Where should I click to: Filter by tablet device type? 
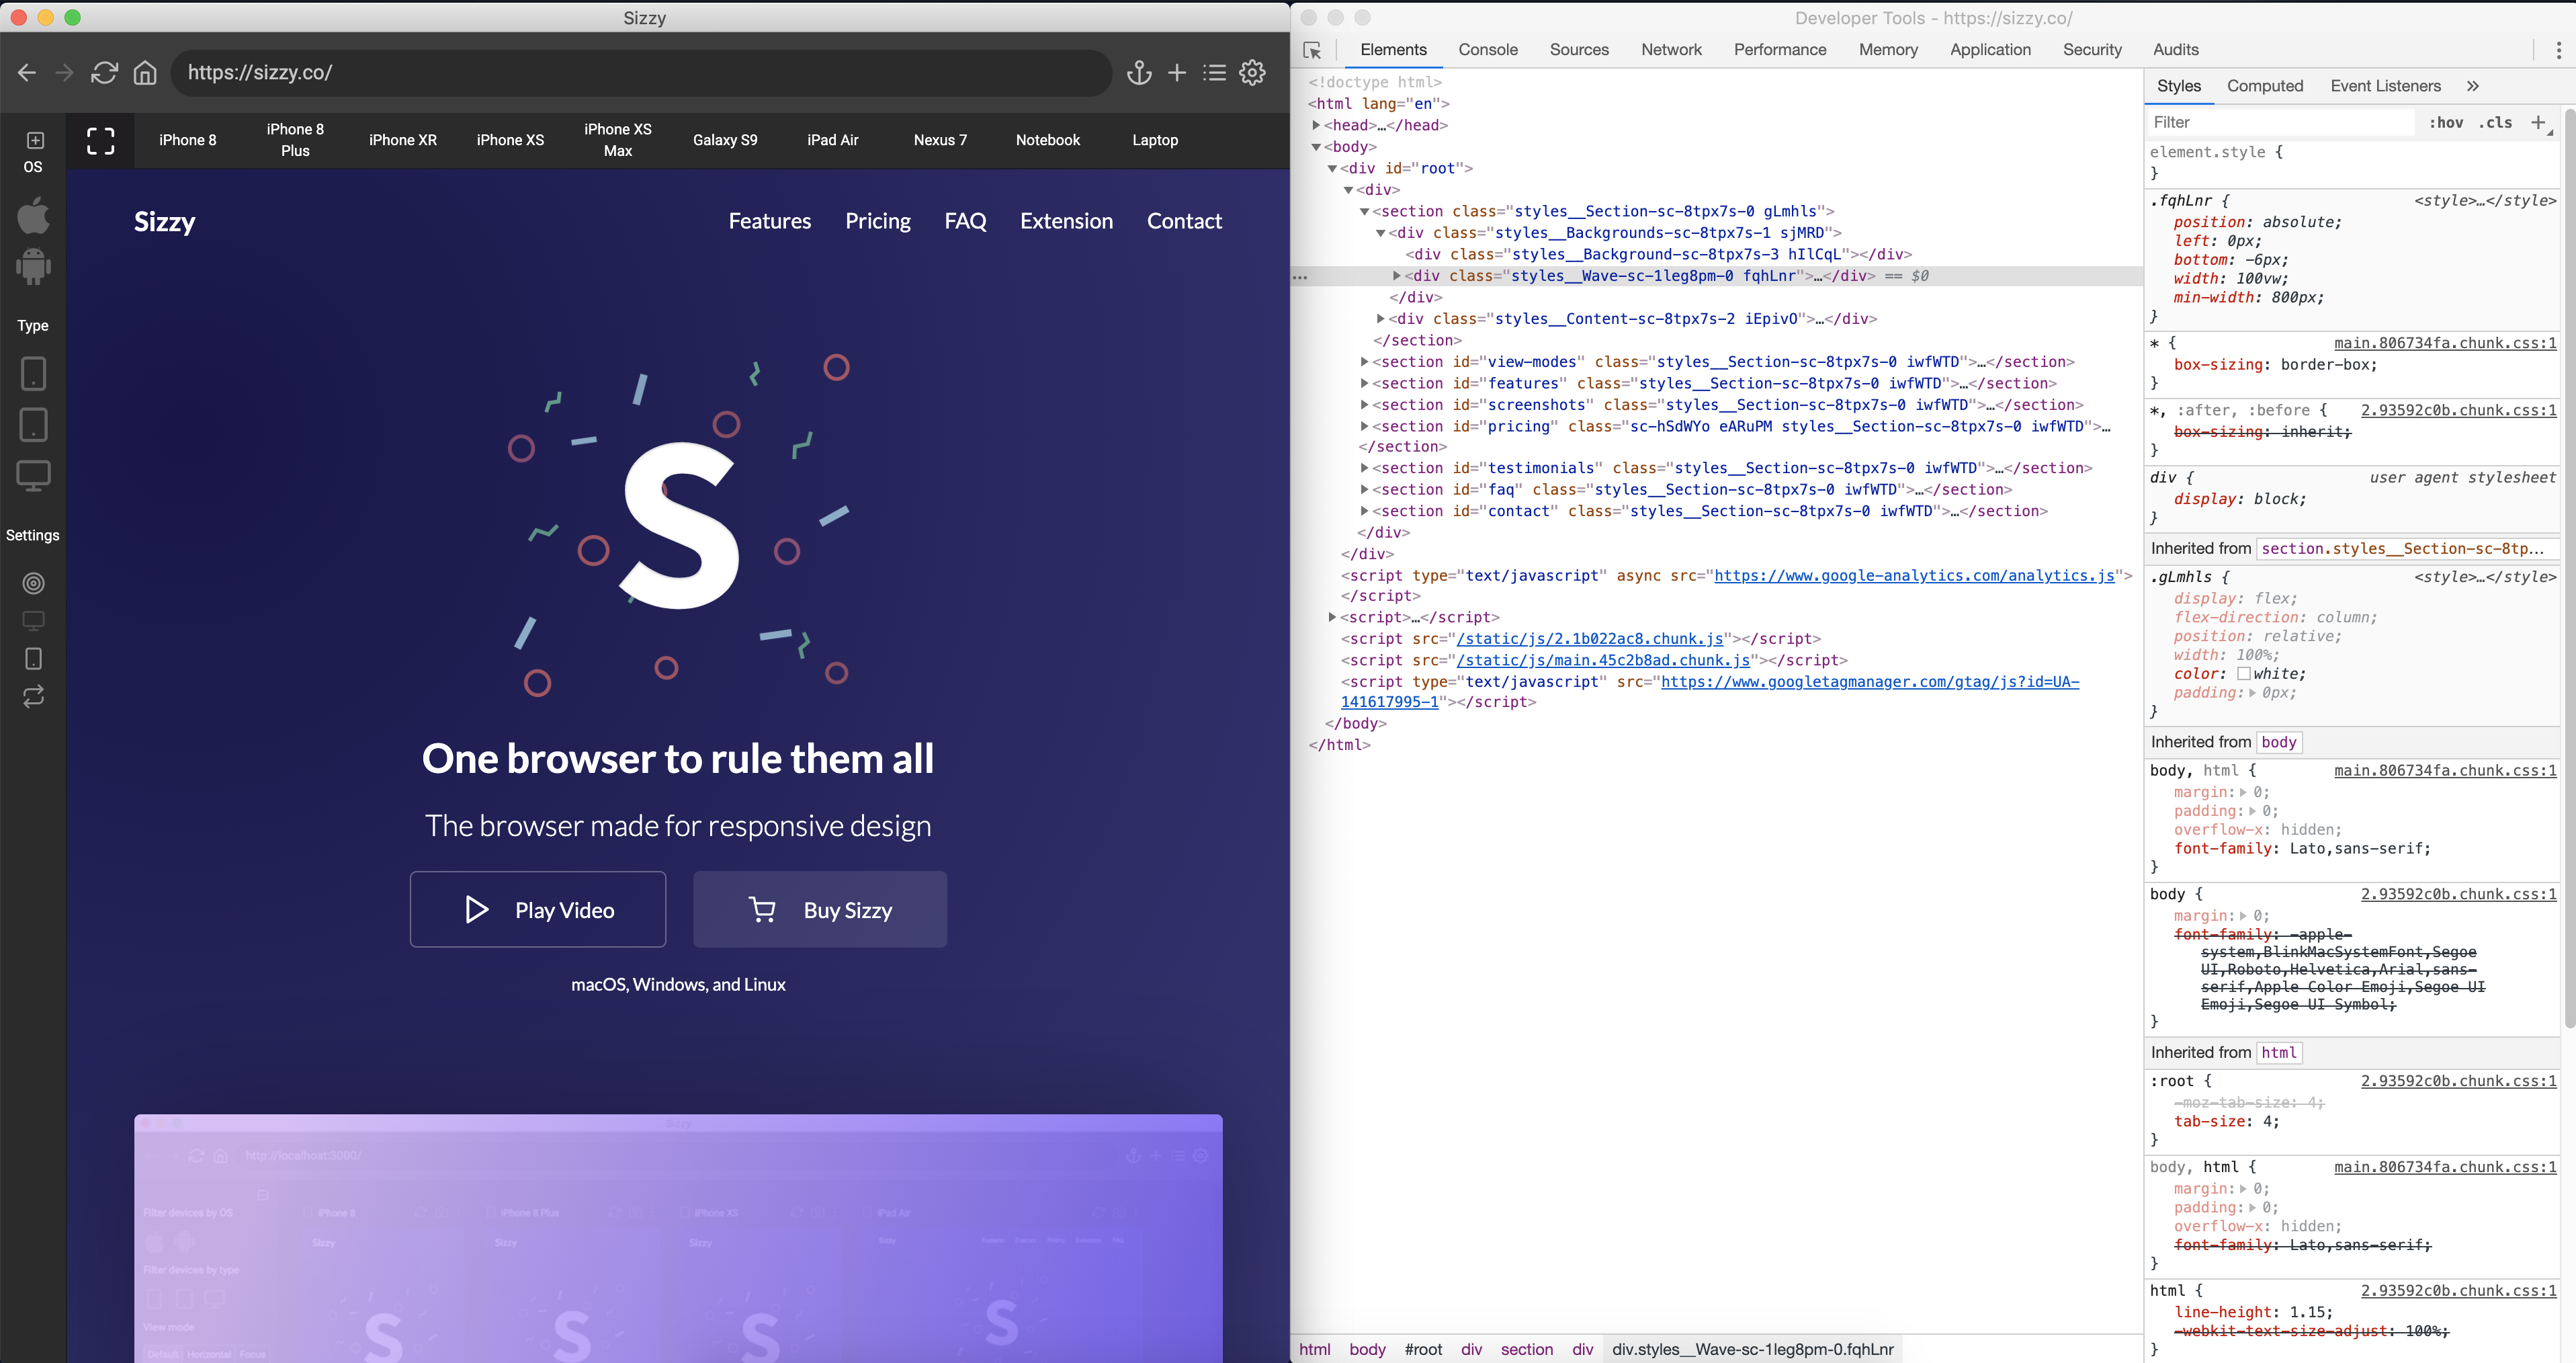(x=33, y=424)
